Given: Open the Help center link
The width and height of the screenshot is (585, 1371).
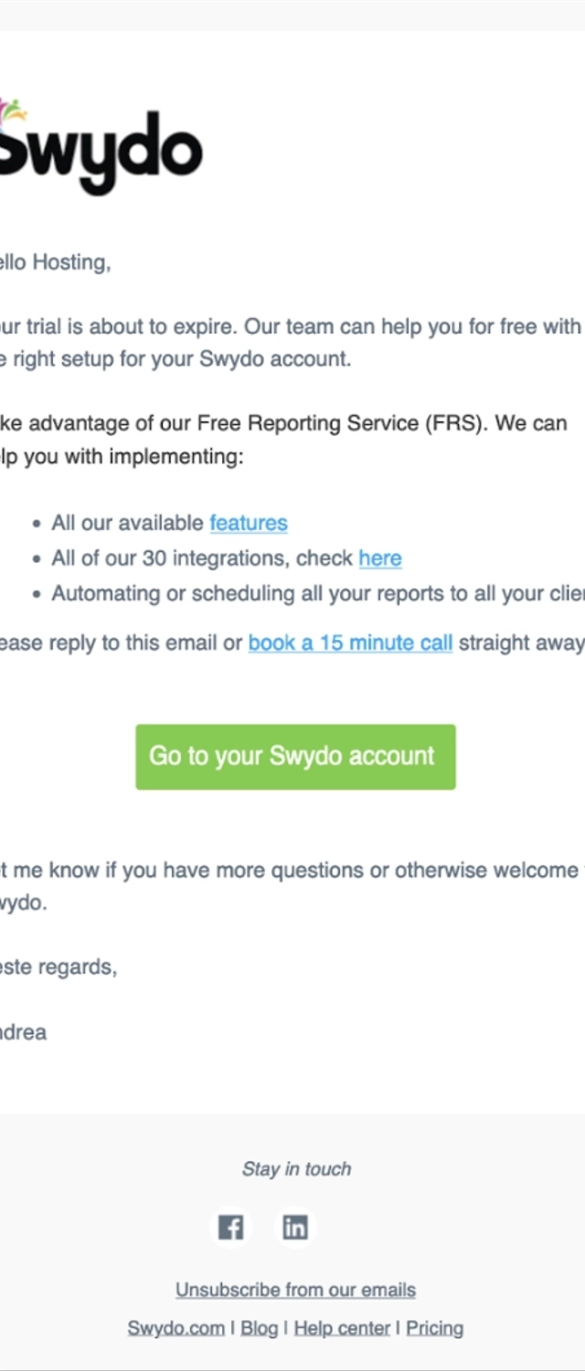Looking at the screenshot, I should pos(342,1327).
